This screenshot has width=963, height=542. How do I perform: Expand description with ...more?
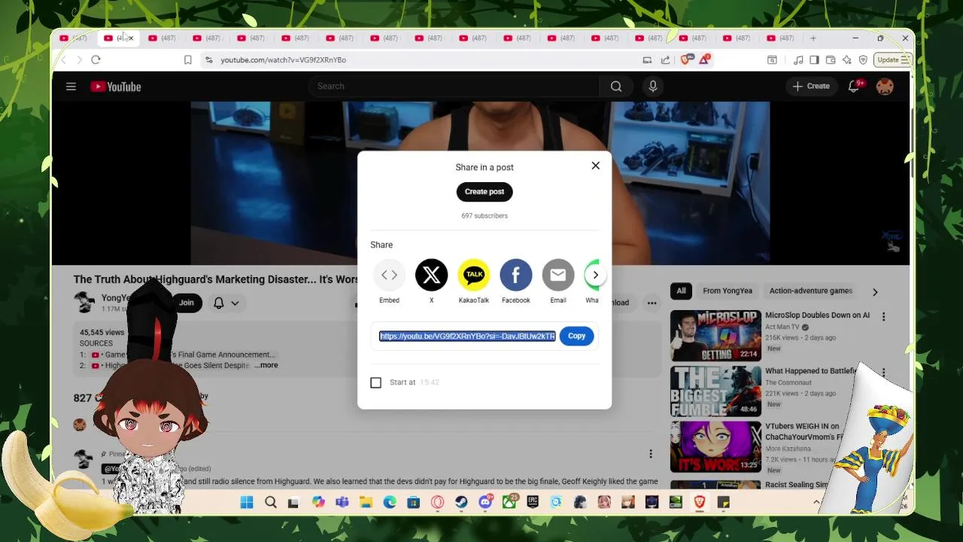coord(266,365)
